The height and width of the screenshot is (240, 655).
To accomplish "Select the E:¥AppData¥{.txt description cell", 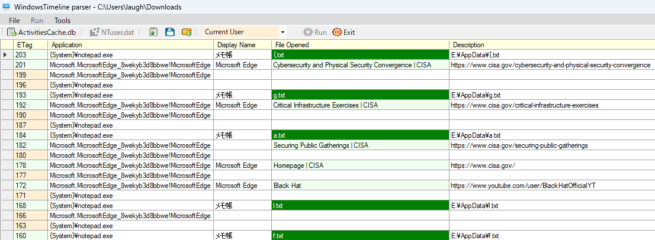I will (552, 54).
